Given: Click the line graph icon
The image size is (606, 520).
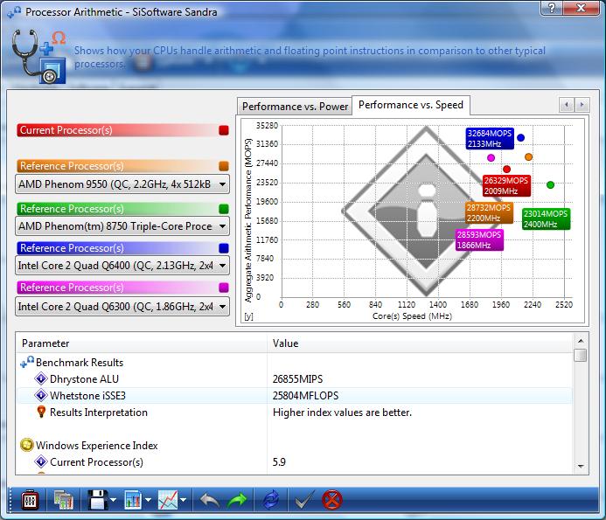Looking at the screenshot, I should [x=169, y=500].
